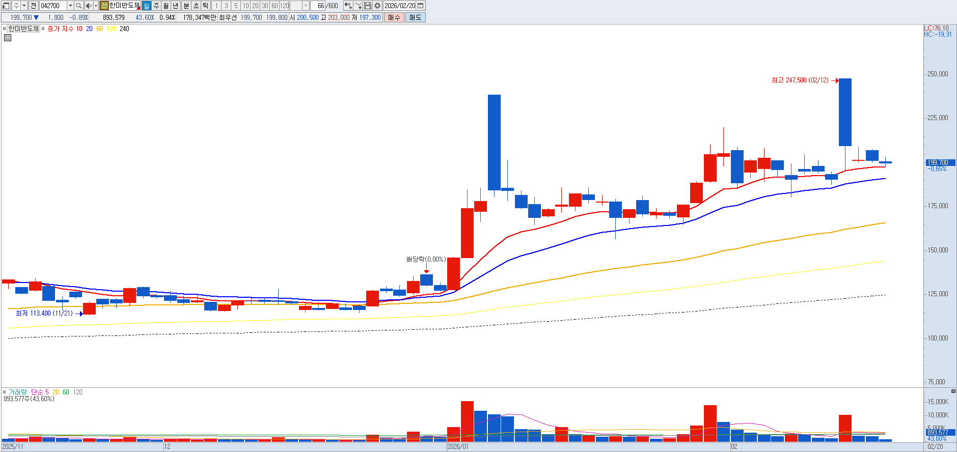Close the volume panel with X button
This screenshot has width=957, height=452.
(x=953, y=391)
